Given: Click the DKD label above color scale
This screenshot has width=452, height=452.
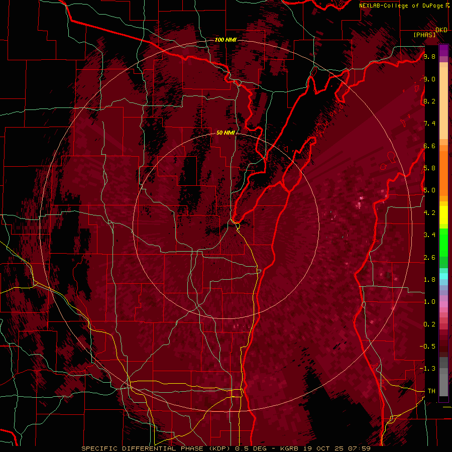Looking at the screenshot, I should pos(441,30).
